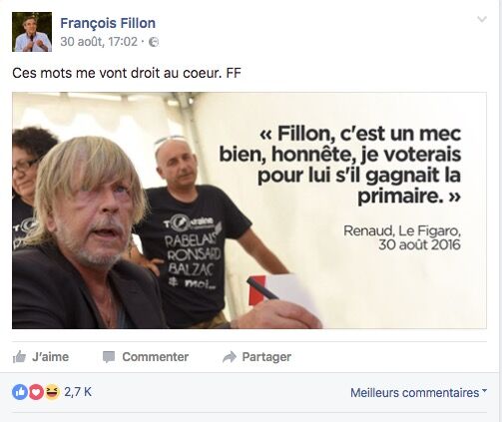This screenshot has width=502, height=422.
Task: Open the 30 août, 17:02 timestamp link
Action: point(99,42)
